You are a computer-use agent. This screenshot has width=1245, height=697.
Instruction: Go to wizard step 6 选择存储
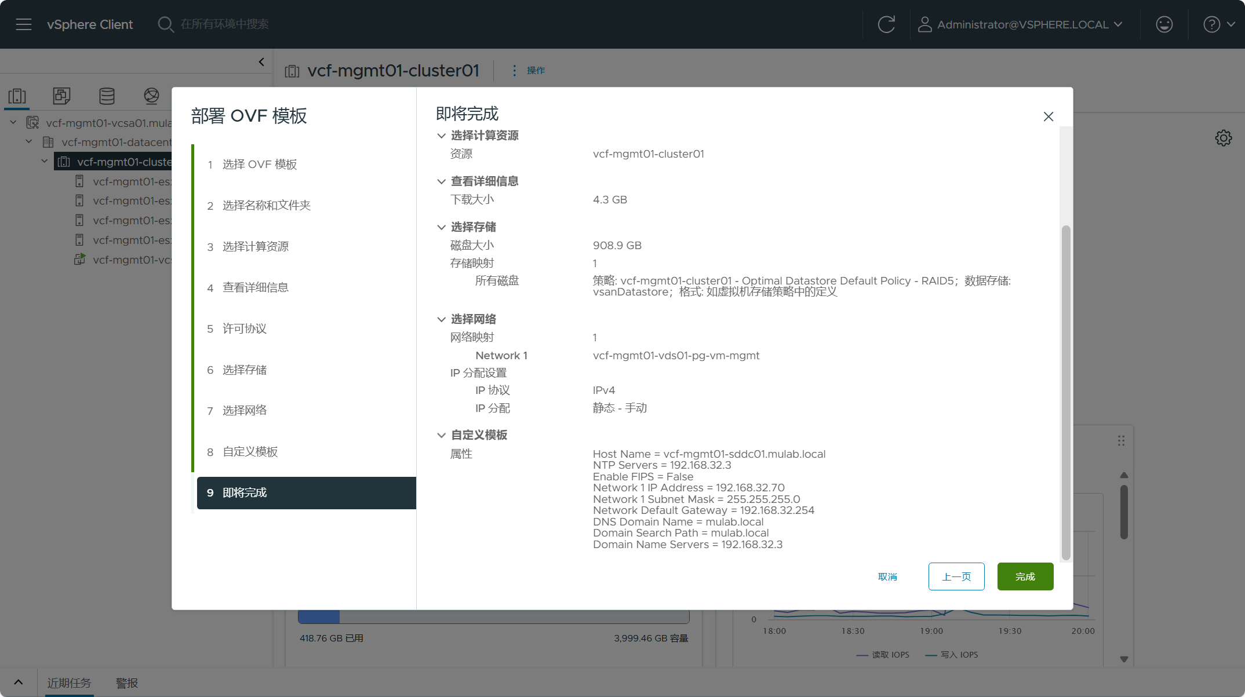coord(245,370)
